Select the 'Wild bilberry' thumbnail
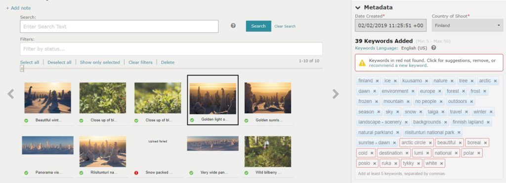The image size is (506, 183). point(267,151)
